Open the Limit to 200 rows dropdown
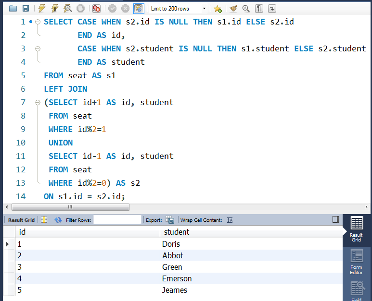Viewport: 372px width, 301px height. tap(204, 9)
